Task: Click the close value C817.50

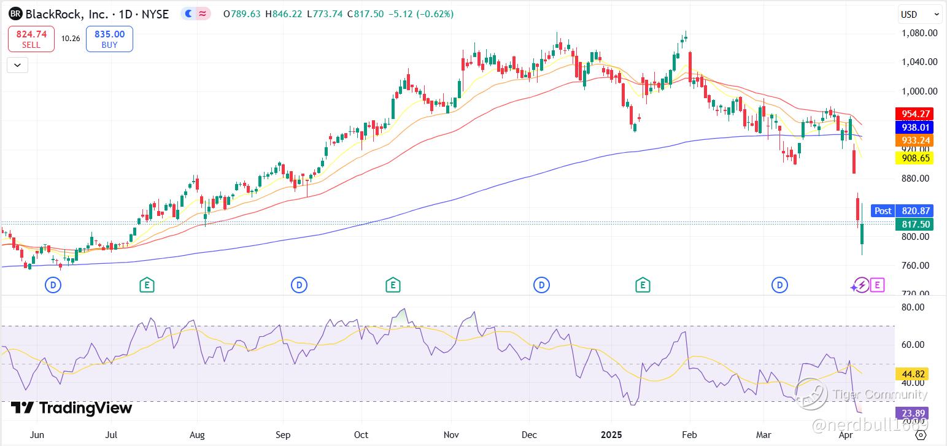Action: (x=365, y=13)
